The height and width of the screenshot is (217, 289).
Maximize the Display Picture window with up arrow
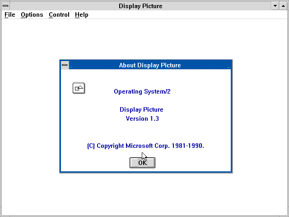[283, 6]
